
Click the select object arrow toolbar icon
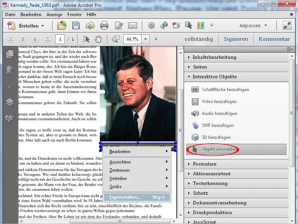point(188,25)
